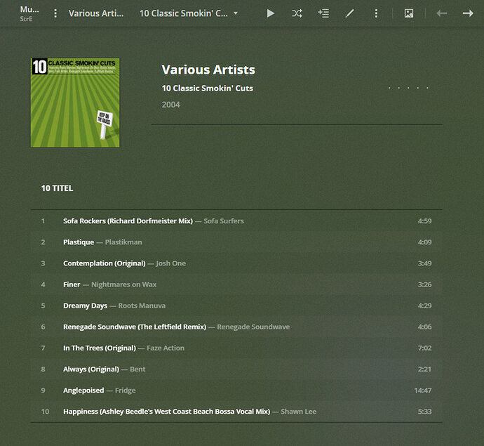This screenshot has height=446, width=484.
Task: Play the album with the play icon
Action: [x=270, y=13]
